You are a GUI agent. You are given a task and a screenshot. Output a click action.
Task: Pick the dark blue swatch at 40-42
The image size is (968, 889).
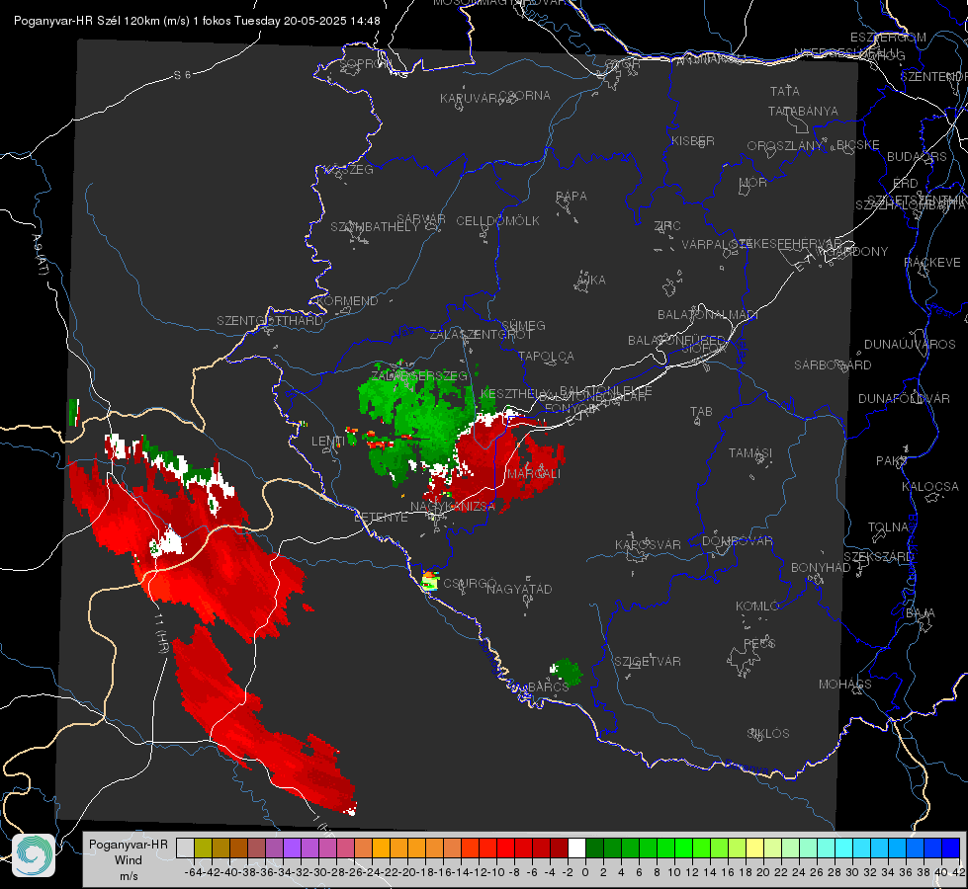951,848
